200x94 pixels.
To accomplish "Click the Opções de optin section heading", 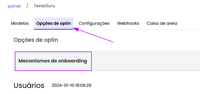I will [x=36, y=40].
